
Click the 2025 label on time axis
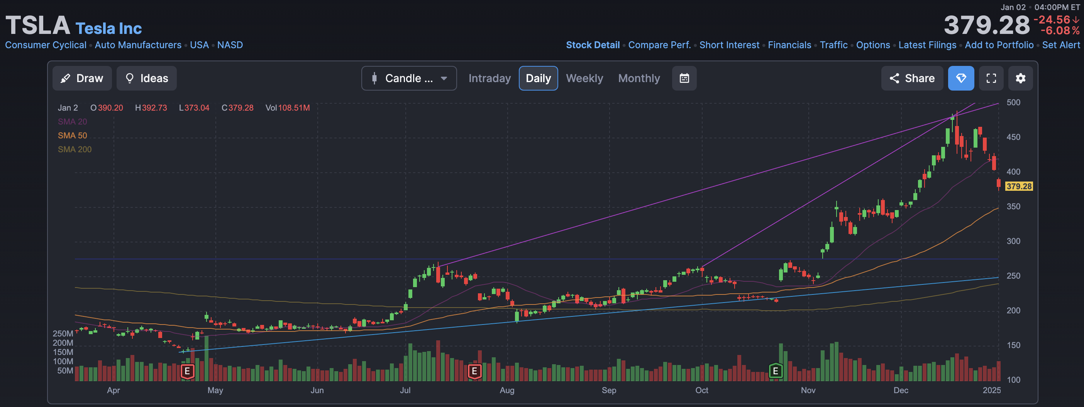pyautogui.click(x=991, y=390)
